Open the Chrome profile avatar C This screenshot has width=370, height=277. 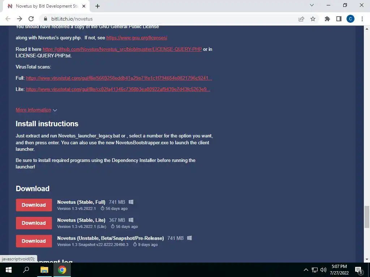(350, 19)
